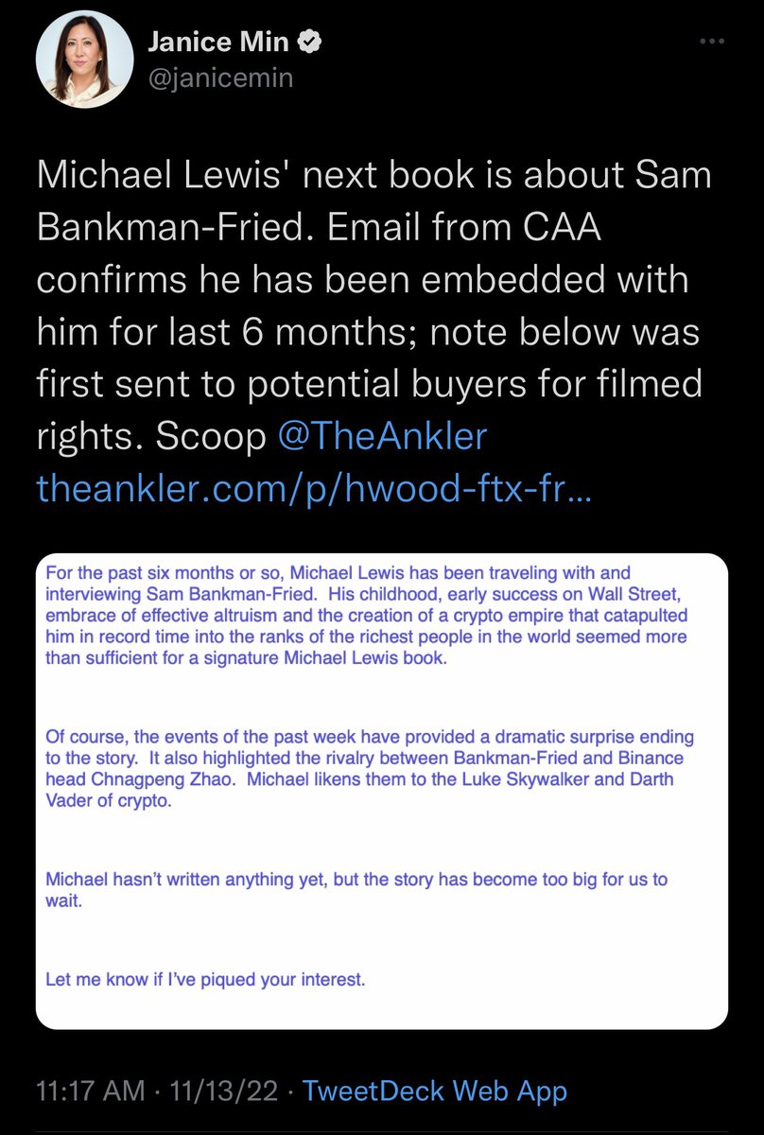Open the @TheAnkler mention

[382, 435]
